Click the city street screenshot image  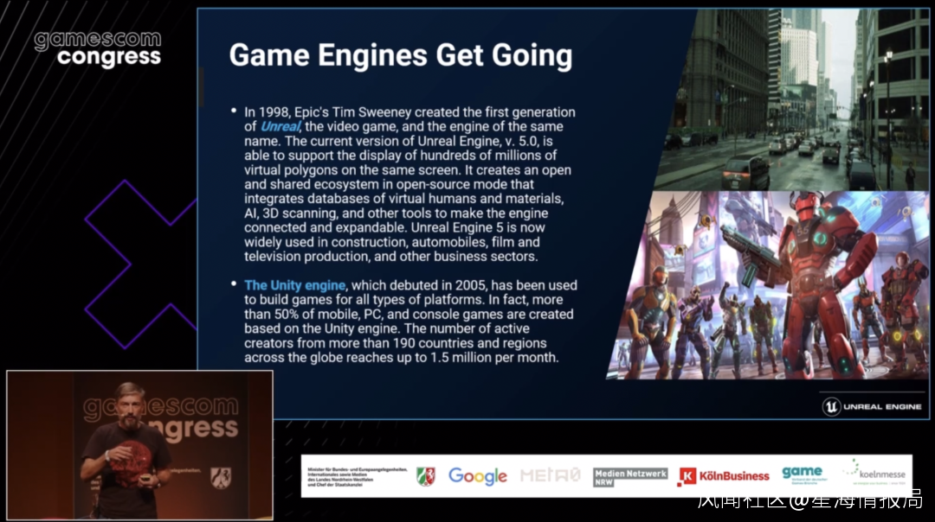pos(792,99)
